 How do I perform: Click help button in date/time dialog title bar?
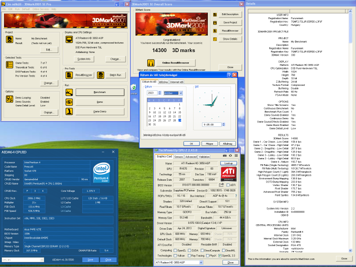229,75
